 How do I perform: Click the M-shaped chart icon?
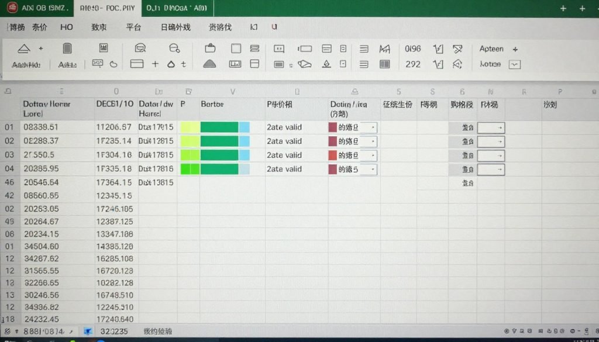(x=385, y=49)
